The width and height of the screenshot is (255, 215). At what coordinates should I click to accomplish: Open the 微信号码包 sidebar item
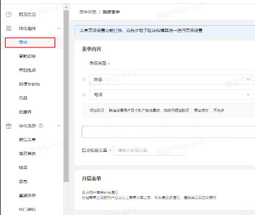pos(29,84)
